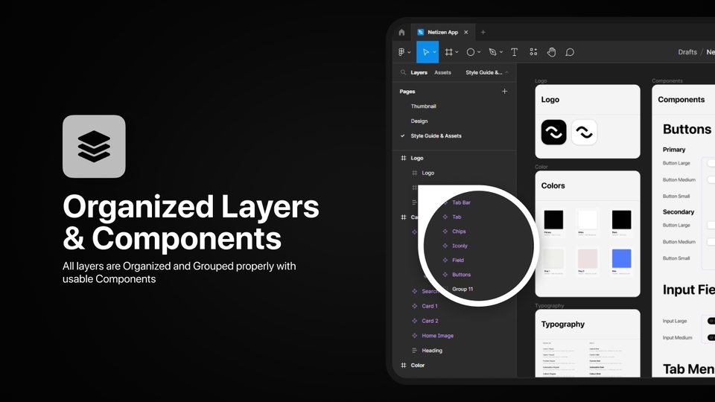Click the Buttons heading in Components frame
The height and width of the screenshot is (402, 715).
click(x=687, y=129)
